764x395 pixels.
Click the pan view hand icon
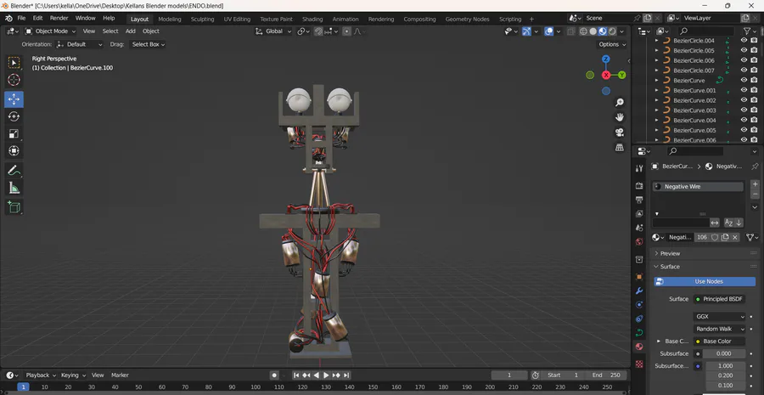coord(620,117)
